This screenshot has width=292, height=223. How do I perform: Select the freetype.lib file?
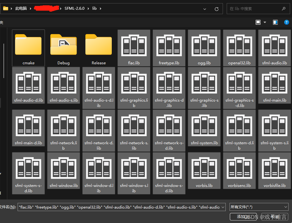tap(169, 48)
